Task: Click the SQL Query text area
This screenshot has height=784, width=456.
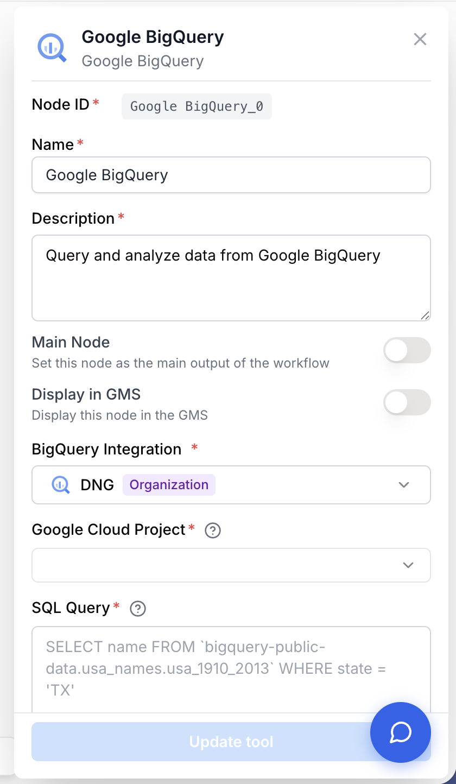Action: click(x=231, y=669)
